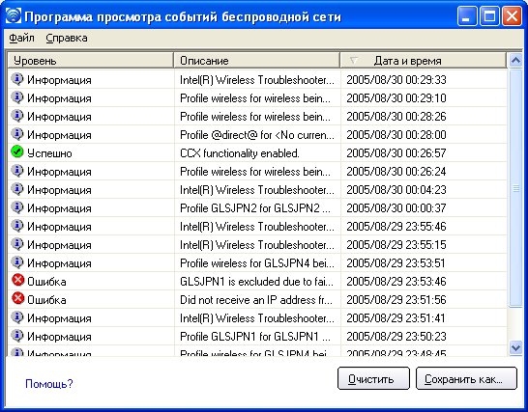The image size is (528, 412).
Task: Open the Помощь? help link
Action: 49,383
